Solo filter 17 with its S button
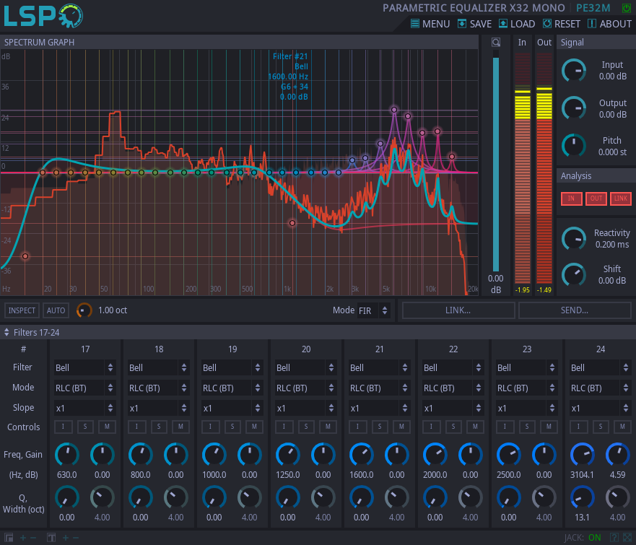 tap(85, 427)
